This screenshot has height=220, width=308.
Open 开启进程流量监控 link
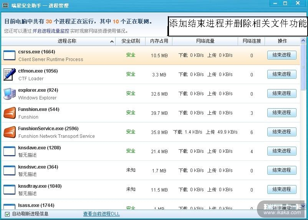coord(51,31)
